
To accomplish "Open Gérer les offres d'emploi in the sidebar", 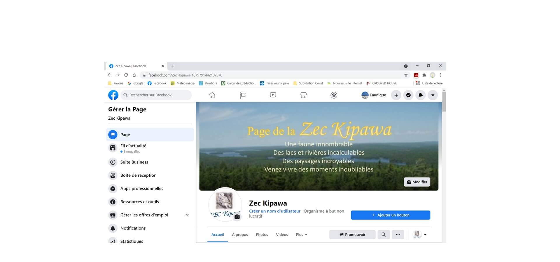I will (150, 215).
